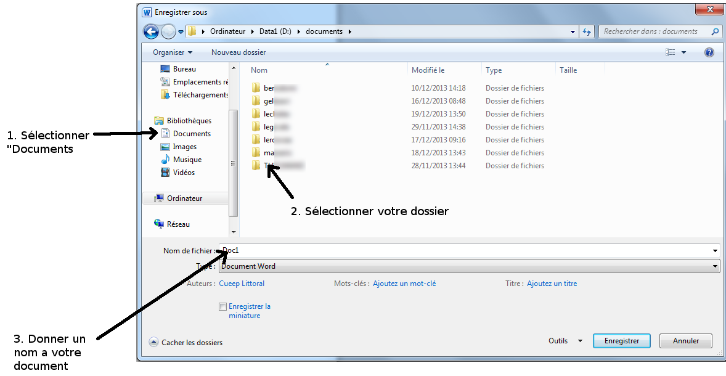Viewport: 726px width, 376px height.
Task: Click Réseau in the navigation pane
Action: [178, 224]
